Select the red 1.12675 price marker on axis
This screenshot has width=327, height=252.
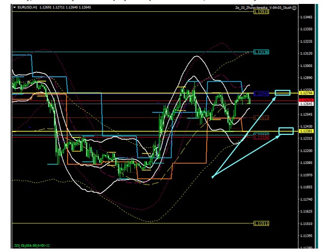[308, 100]
